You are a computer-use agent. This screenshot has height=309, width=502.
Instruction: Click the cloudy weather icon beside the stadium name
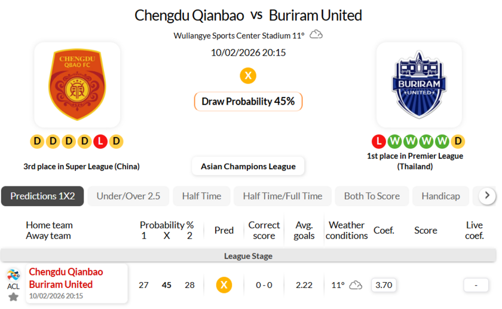pyautogui.click(x=316, y=35)
